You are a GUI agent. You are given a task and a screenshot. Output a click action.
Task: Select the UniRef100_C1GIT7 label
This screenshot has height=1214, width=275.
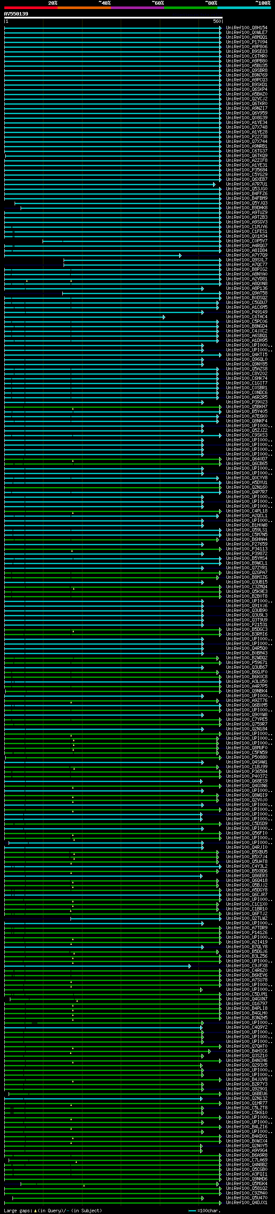[x=247, y=383]
